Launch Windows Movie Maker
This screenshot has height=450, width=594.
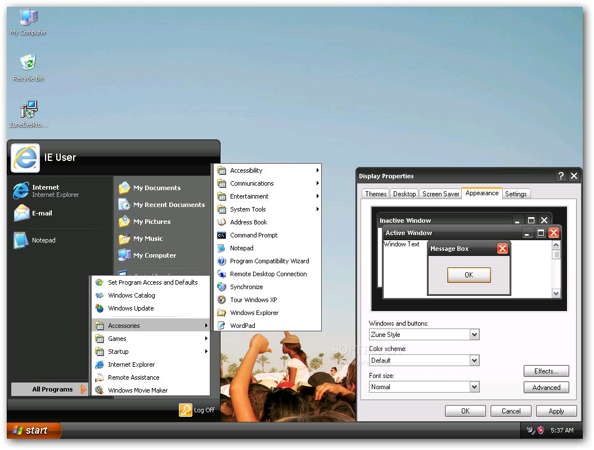(151, 390)
